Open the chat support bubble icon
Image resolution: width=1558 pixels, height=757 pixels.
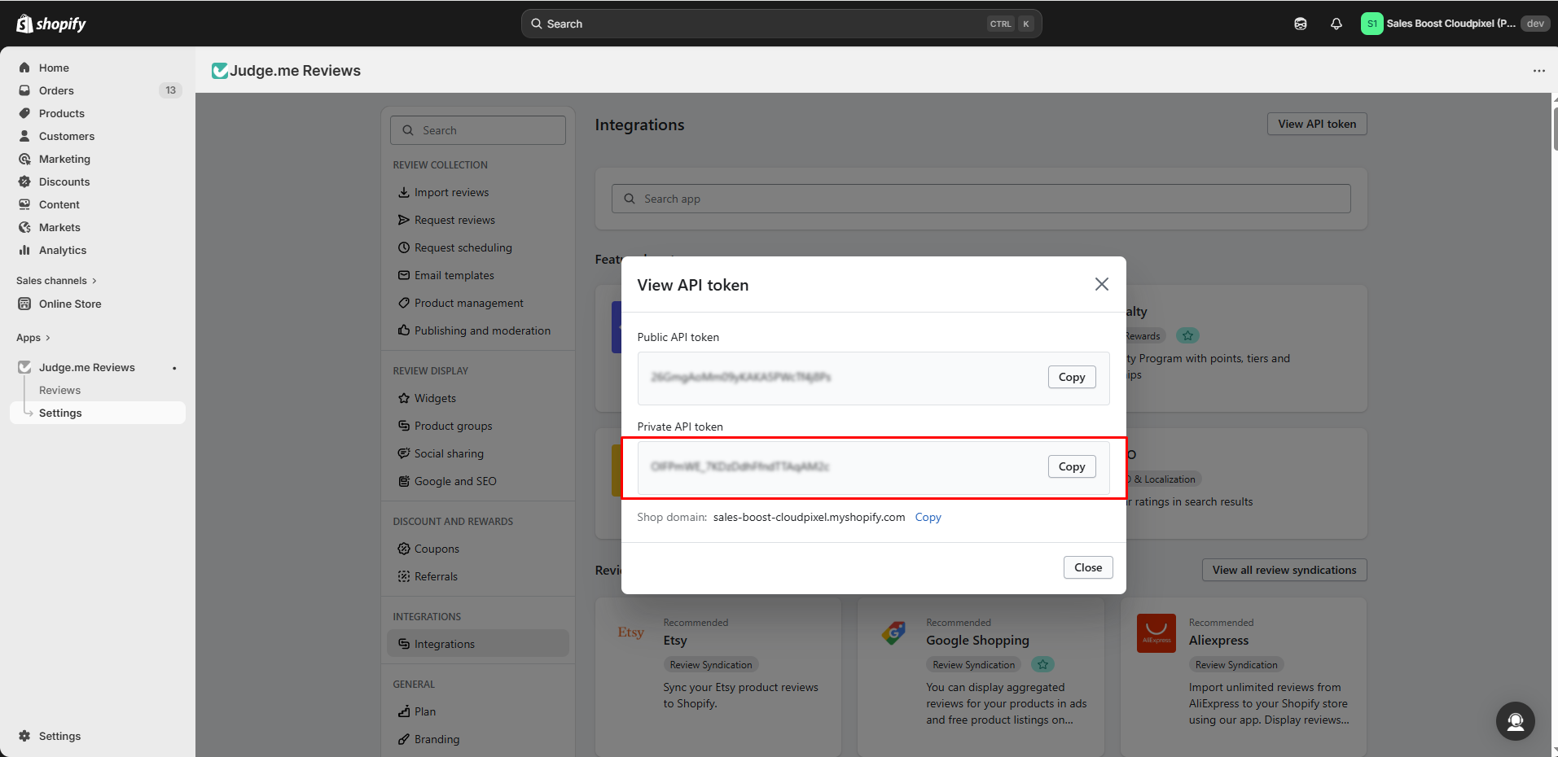(1515, 721)
